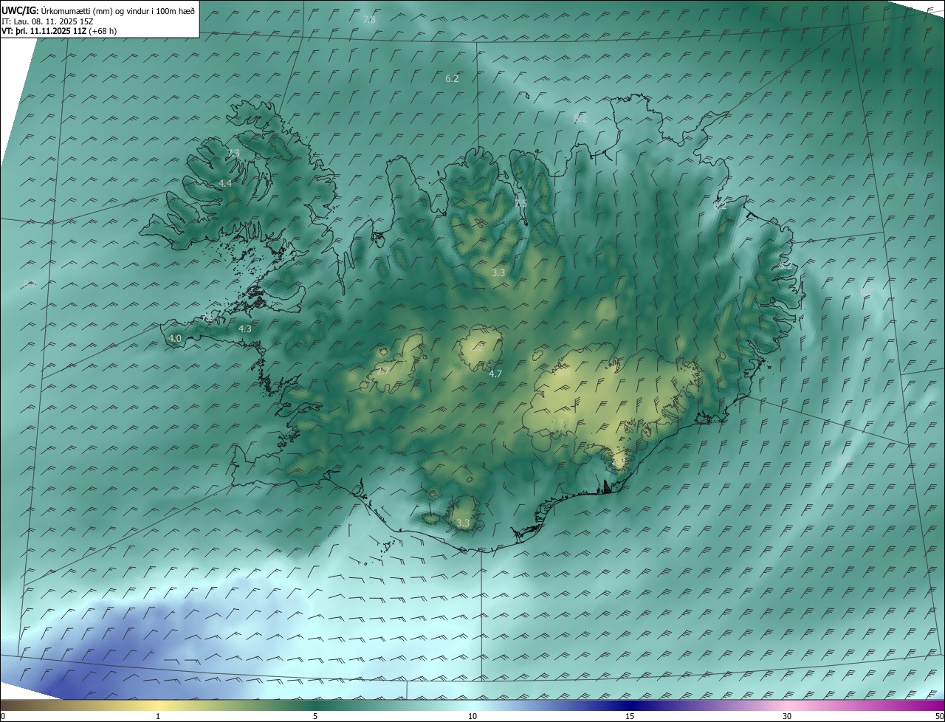Click the 4.7 value on the map
945x722 pixels.
click(x=495, y=374)
